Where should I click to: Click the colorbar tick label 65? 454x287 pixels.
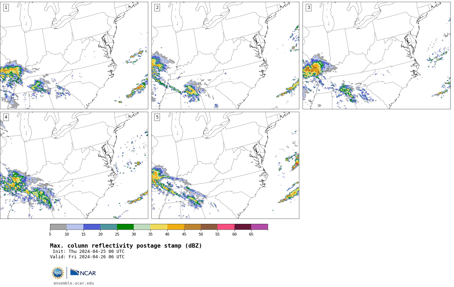click(x=251, y=234)
